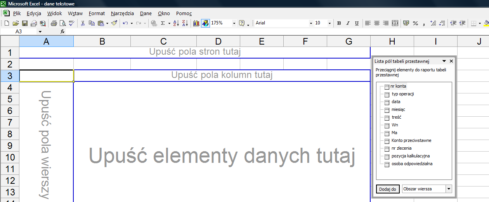489x202 pixels.
Task: Expand the Paste options arrow
Action: [x=107, y=23]
